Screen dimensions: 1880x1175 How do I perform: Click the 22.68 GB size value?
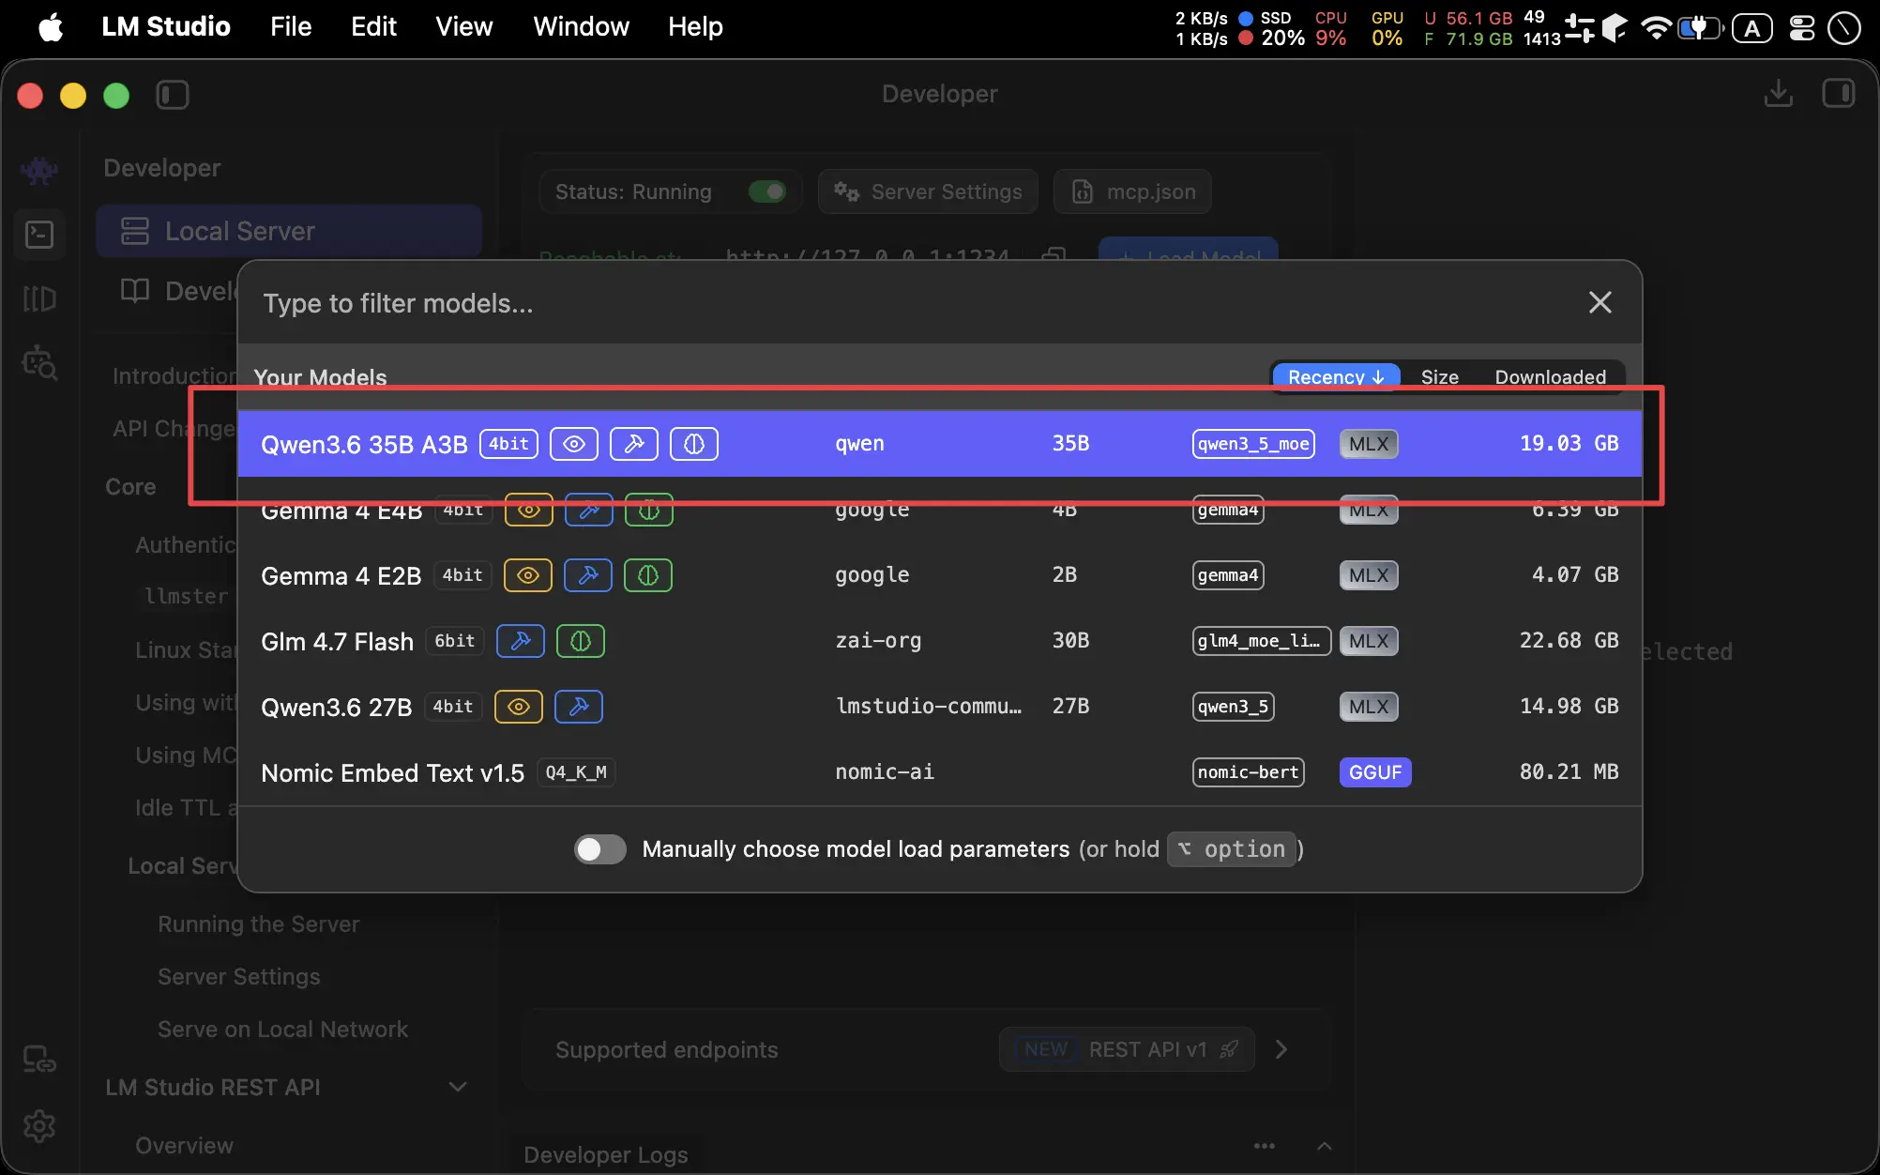[1569, 640]
